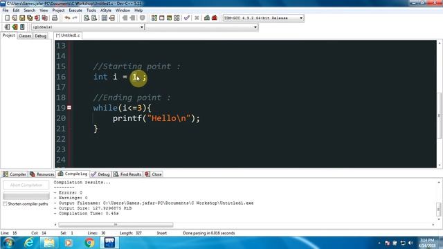Image resolution: width=443 pixels, height=249 pixels.
Task: Open the profile analysis chart icon
Action: (207, 18)
